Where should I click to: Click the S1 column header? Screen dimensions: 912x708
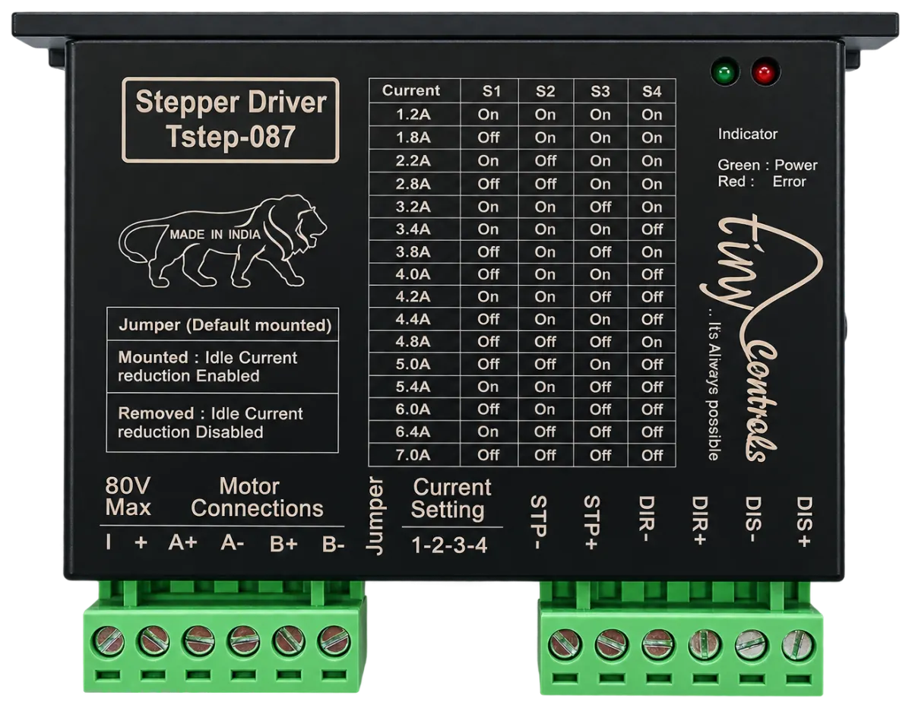click(x=492, y=92)
